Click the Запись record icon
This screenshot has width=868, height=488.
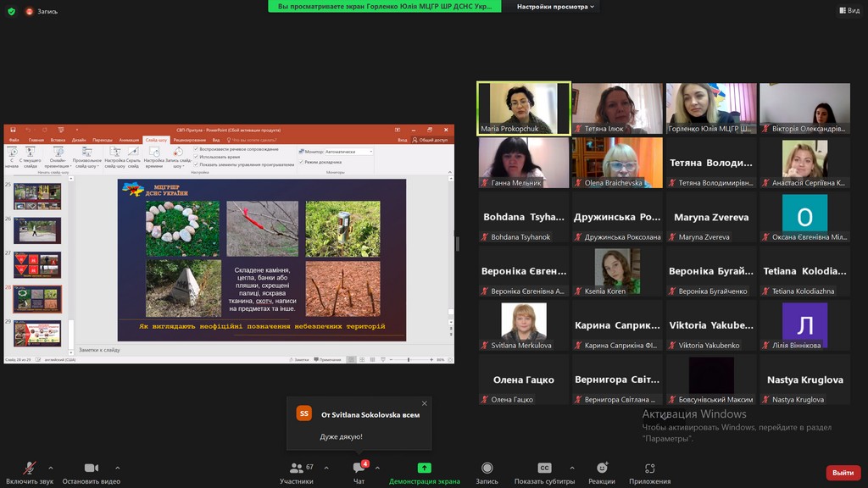(x=487, y=468)
